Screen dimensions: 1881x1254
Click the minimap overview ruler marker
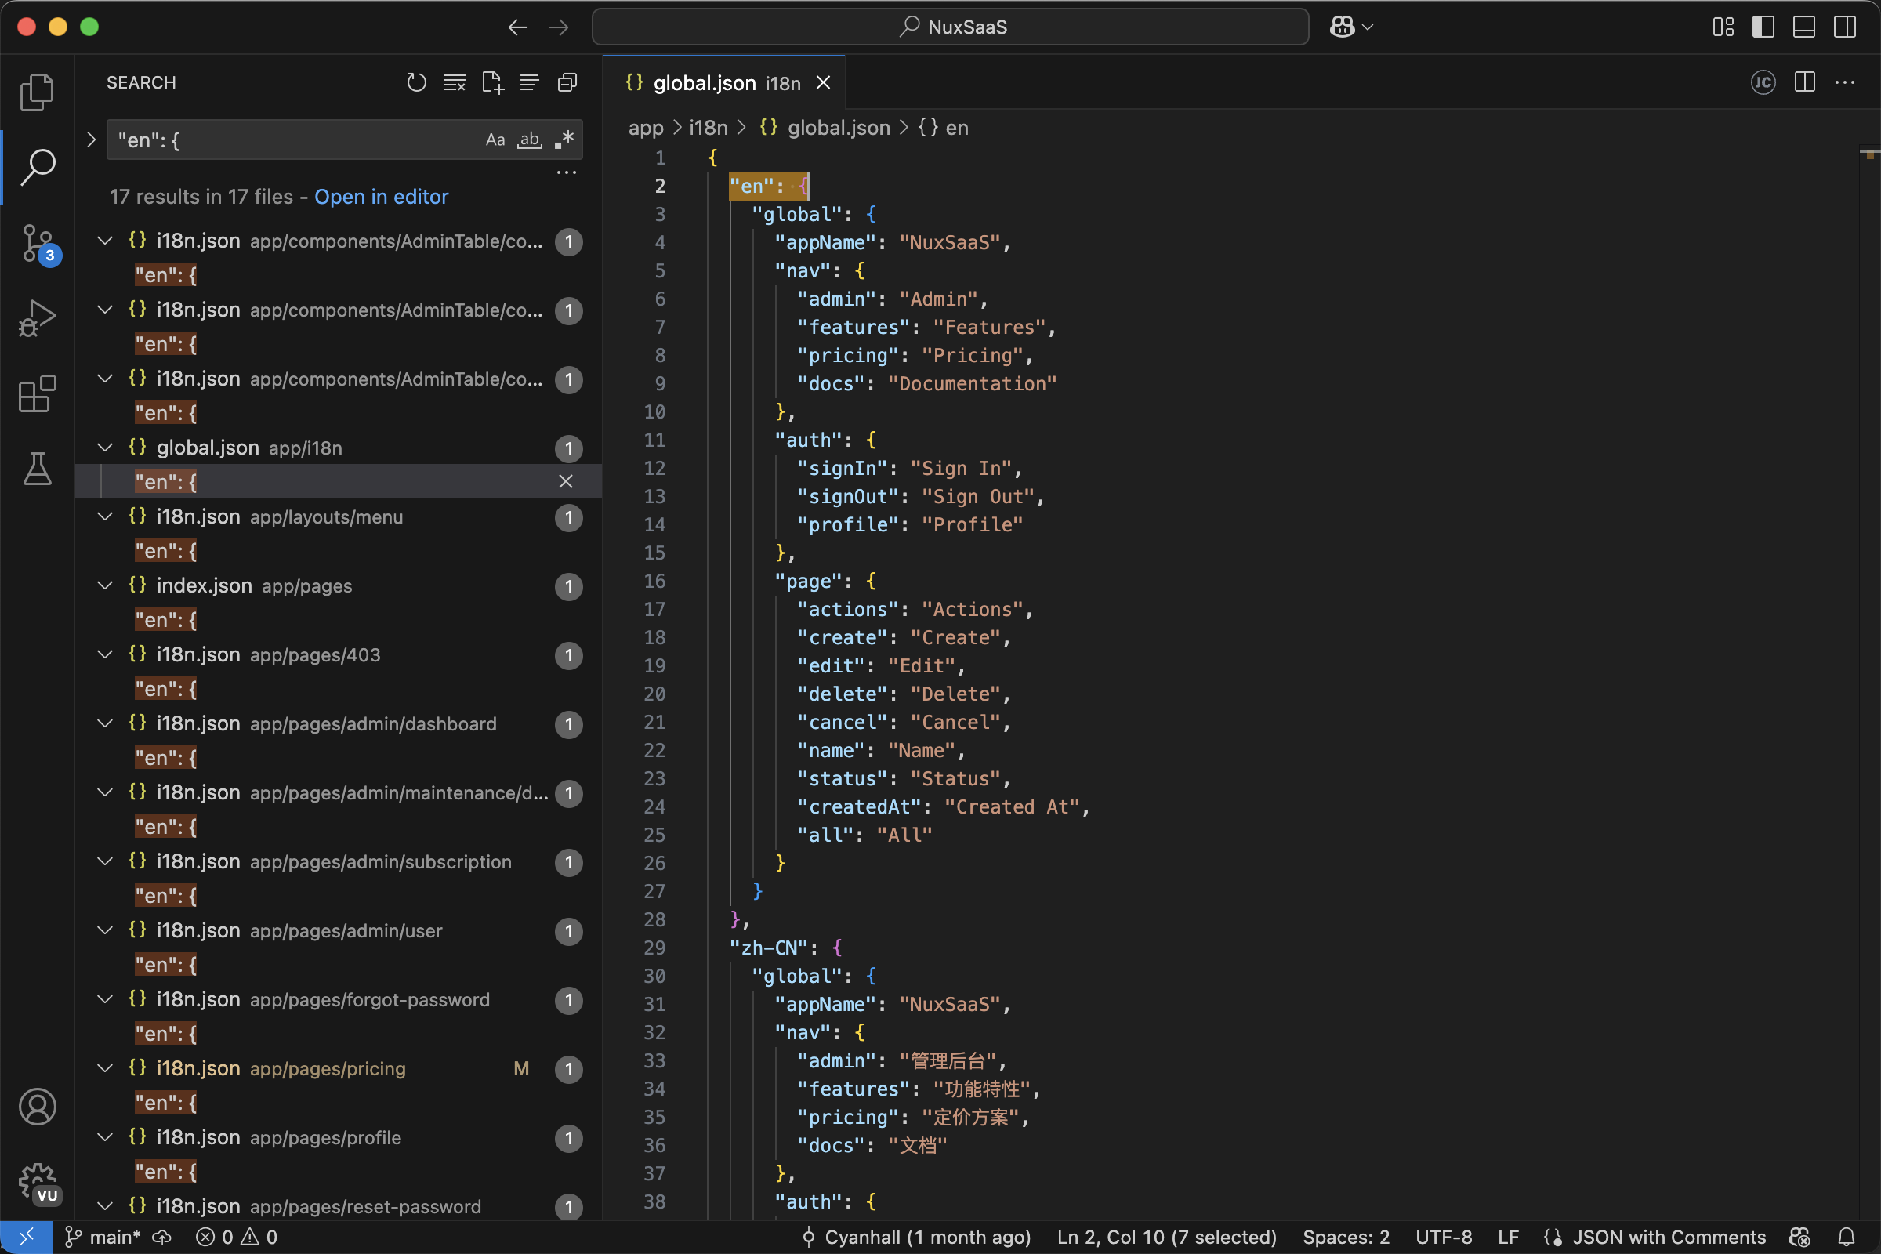1869,154
